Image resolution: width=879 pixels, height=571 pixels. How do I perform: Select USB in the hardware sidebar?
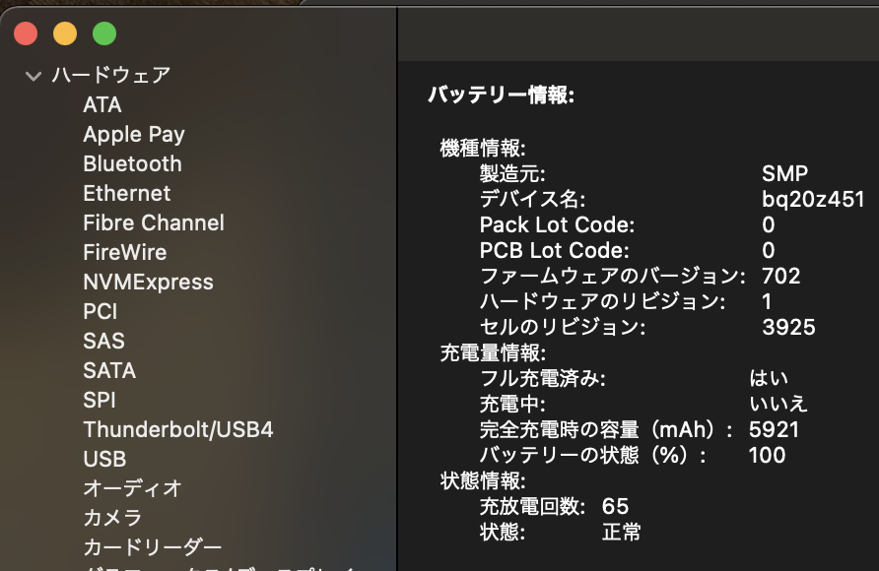coord(106,460)
